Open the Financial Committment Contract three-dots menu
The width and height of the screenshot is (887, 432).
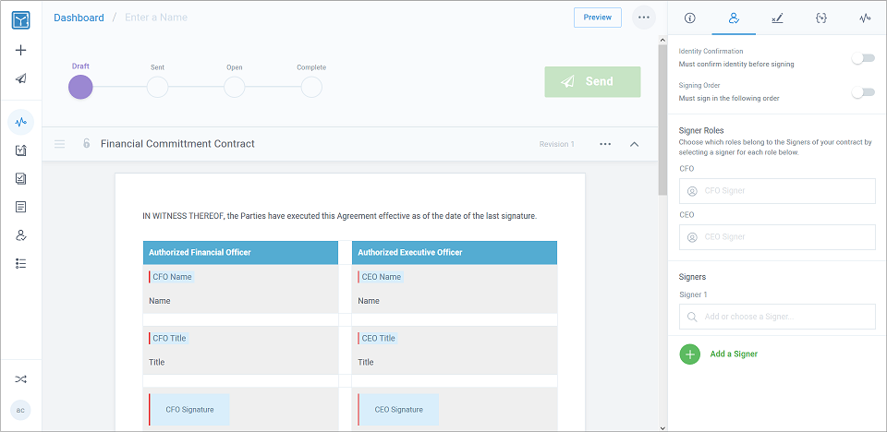click(x=605, y=144)
